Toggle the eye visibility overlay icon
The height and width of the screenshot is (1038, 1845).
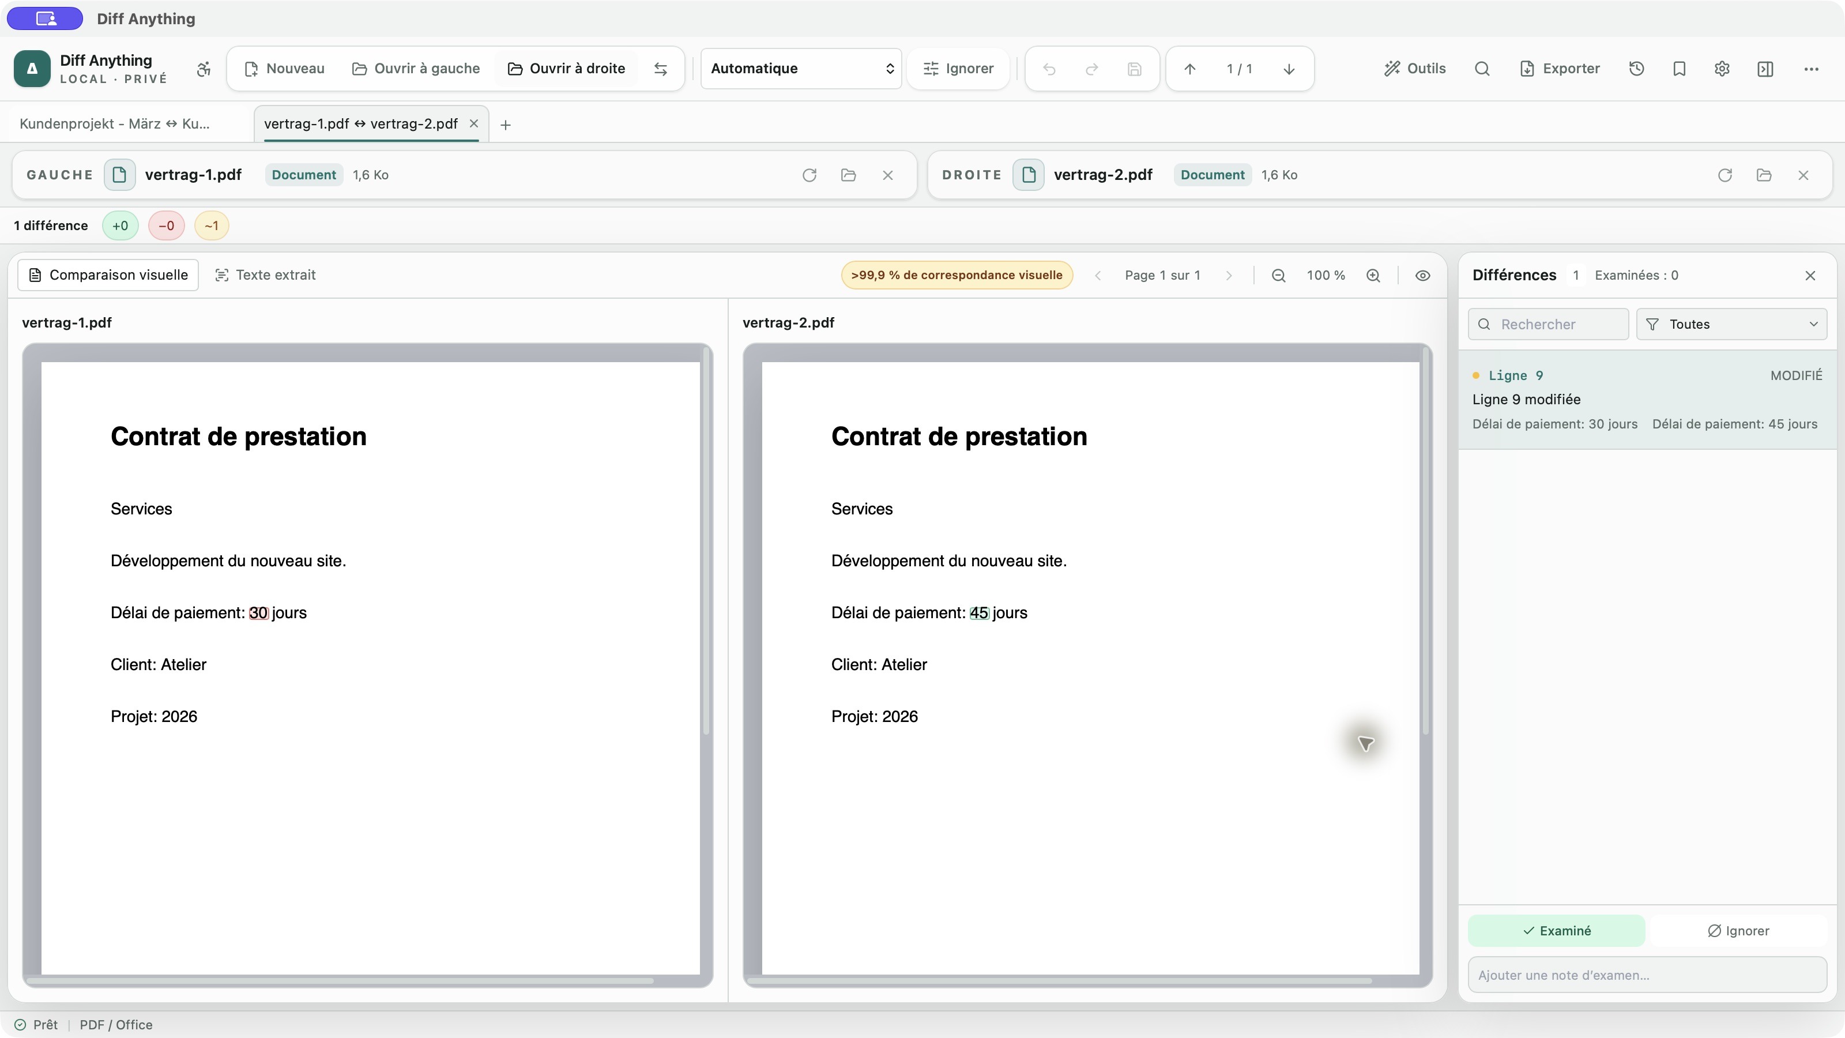[1422, 275]
